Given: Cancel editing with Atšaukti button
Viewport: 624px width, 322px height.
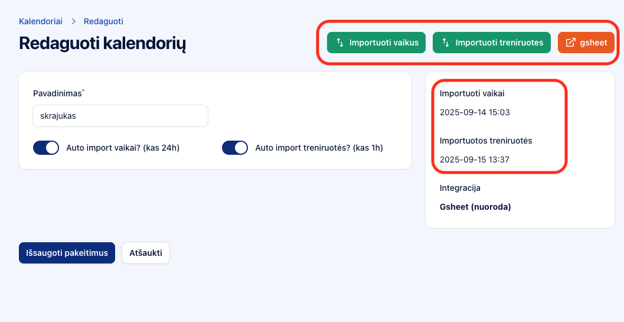Looking at the screenshot, I should (x=146, y=253).
